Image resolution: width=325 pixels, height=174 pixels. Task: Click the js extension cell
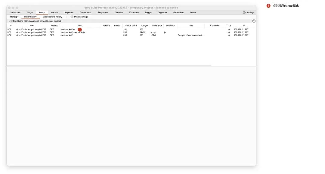coord(165,32)
